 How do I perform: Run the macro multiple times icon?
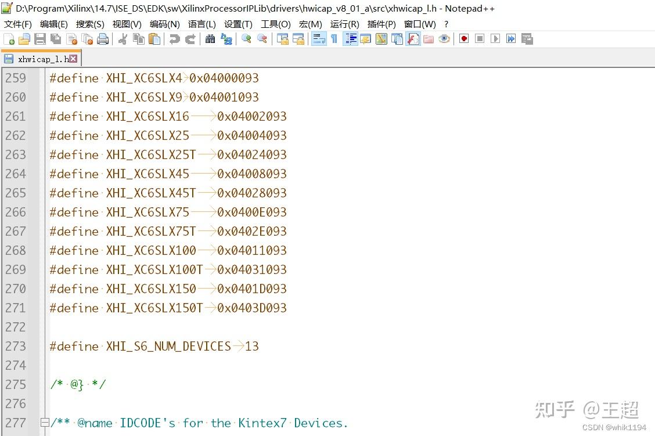[x=511, y=39]
